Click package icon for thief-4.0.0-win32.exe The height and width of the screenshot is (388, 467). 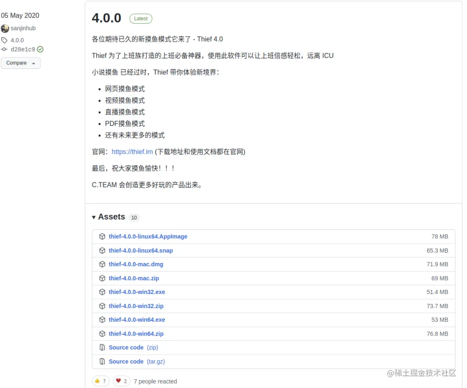pos(102,292)
